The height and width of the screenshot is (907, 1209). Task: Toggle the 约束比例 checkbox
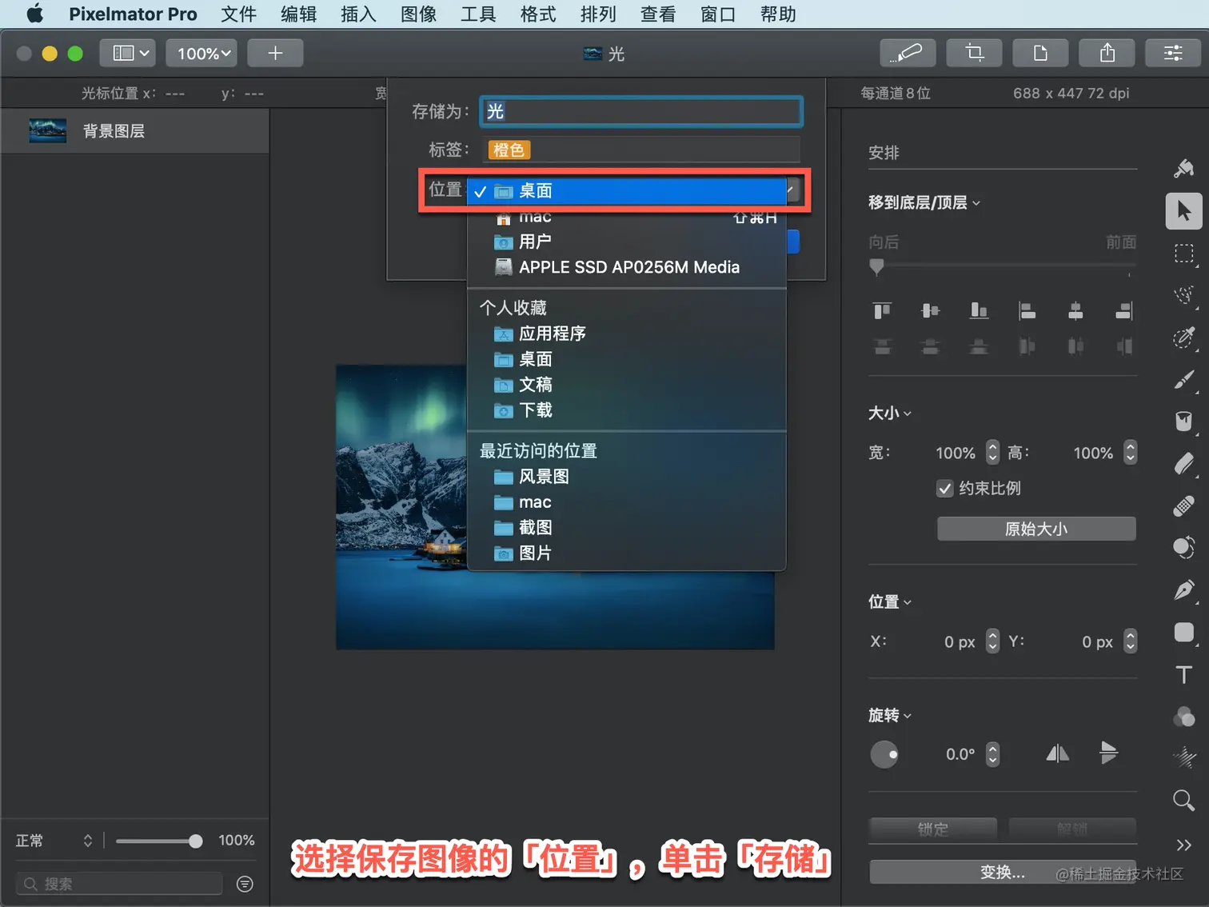[945, 489]
